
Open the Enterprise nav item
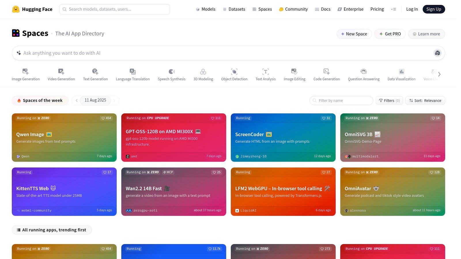tap(350, 9)
